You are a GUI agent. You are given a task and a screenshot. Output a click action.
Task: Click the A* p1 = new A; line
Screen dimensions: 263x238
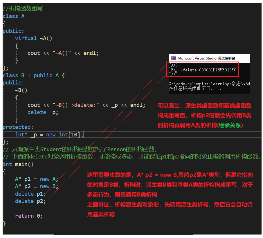(x=37, y=179)
